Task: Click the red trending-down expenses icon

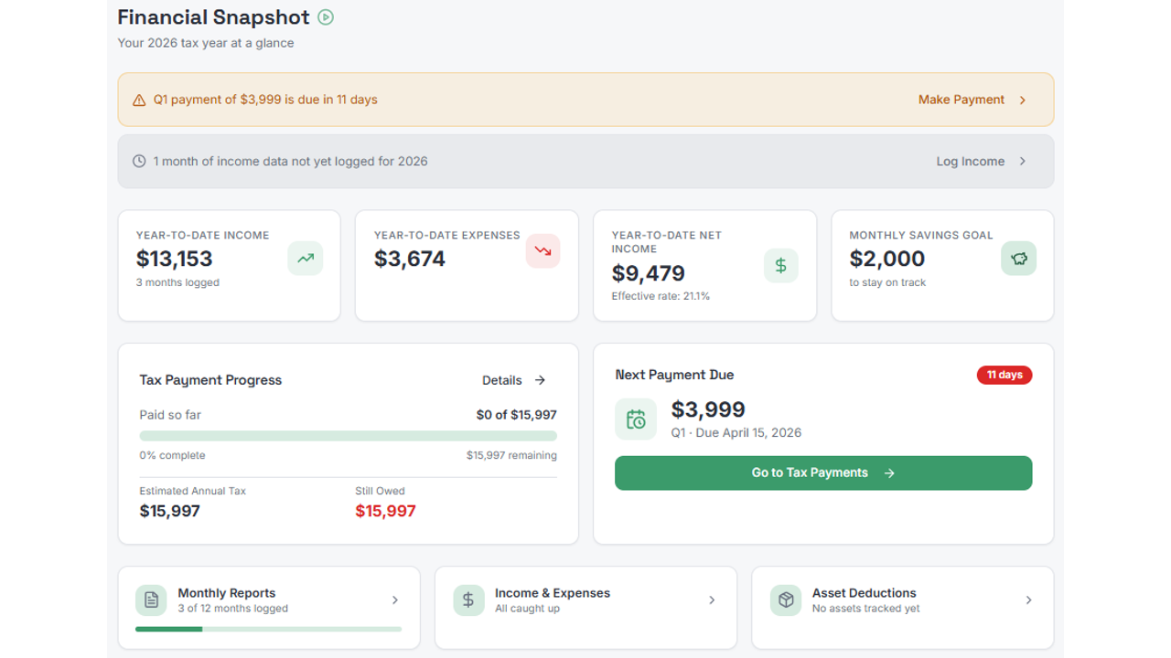Action: pyautogui.click(x=543, y=251)
